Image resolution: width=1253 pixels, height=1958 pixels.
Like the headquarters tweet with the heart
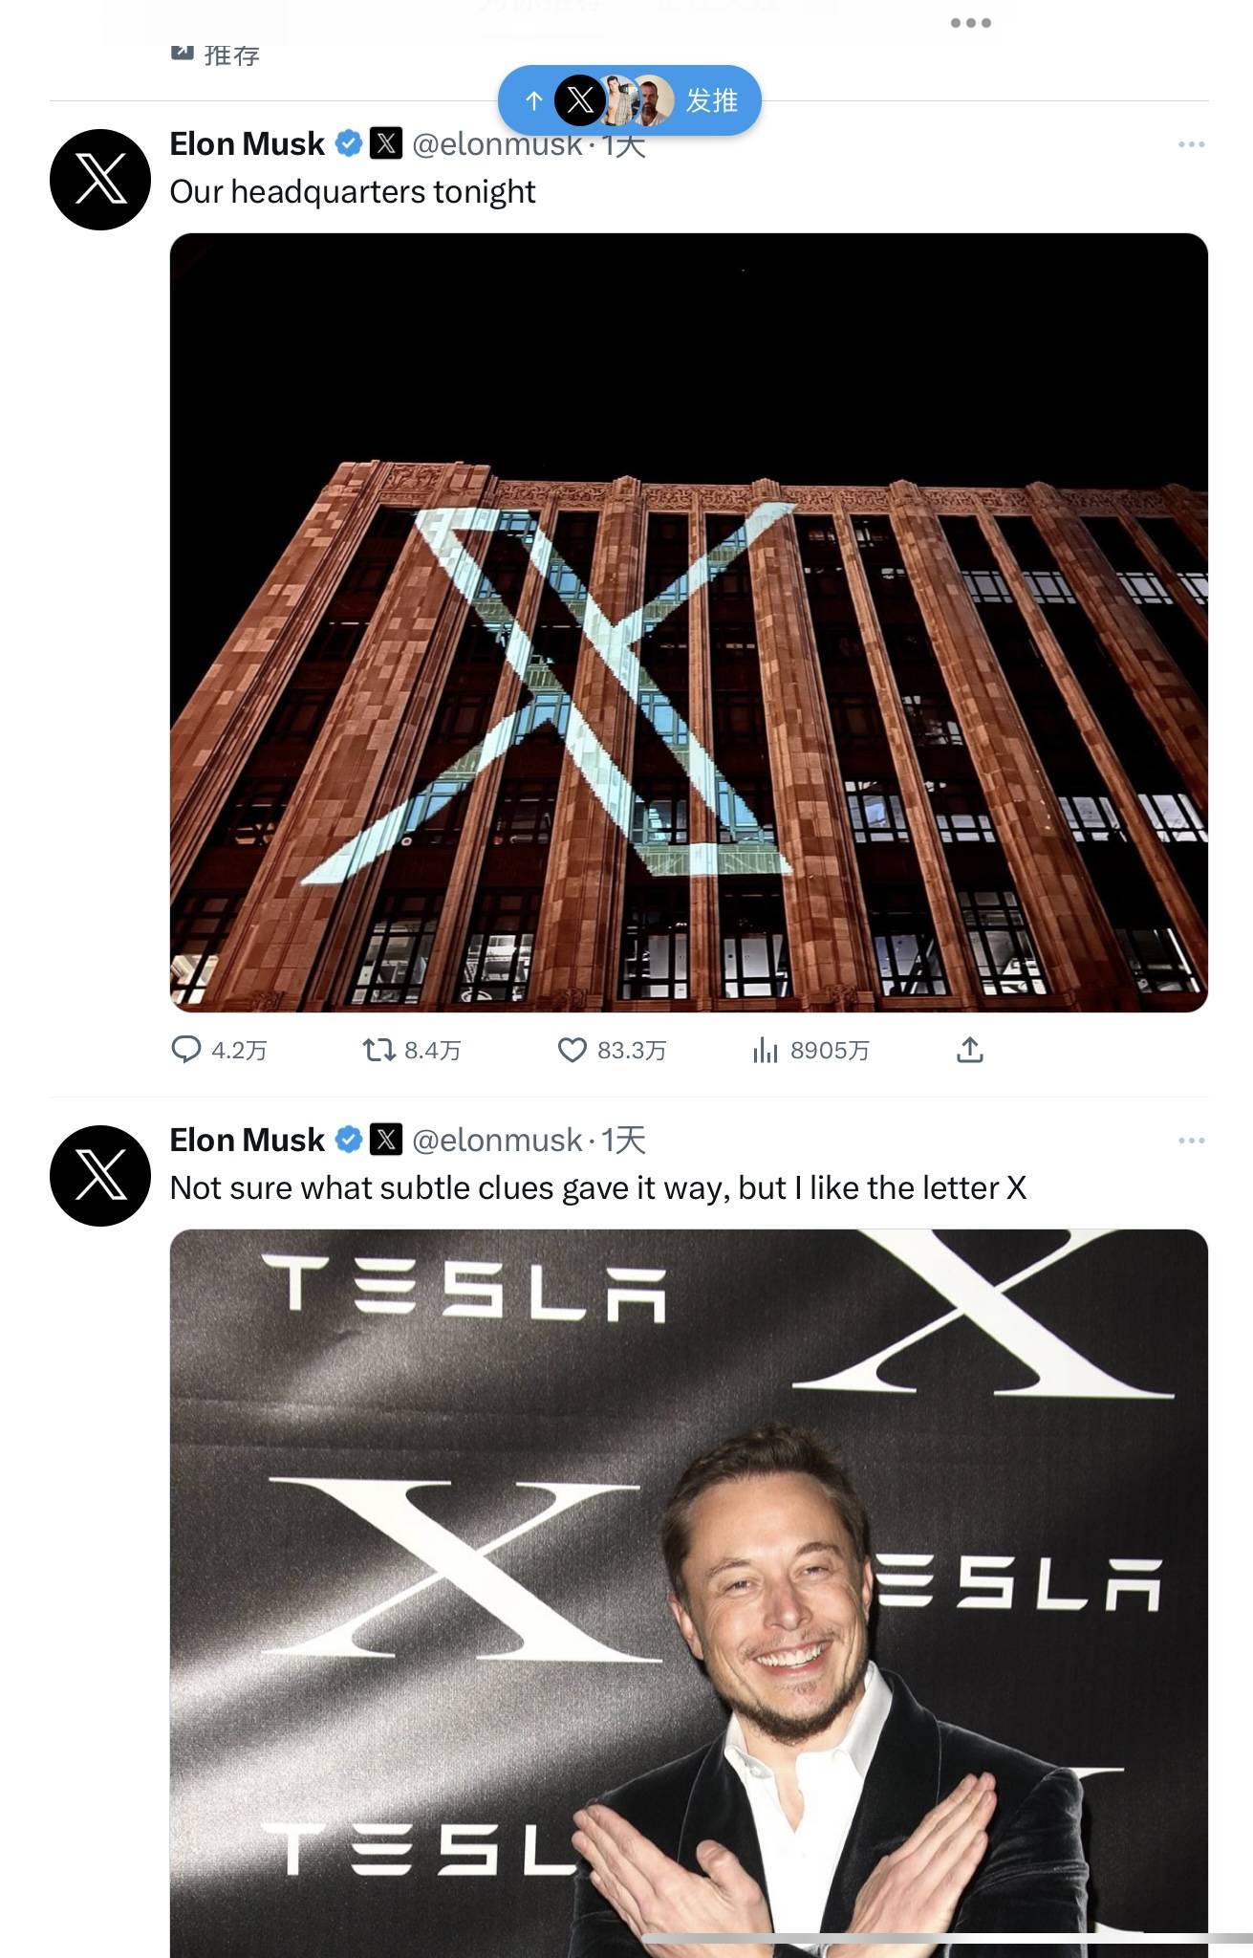click(x=572, y=1050)
